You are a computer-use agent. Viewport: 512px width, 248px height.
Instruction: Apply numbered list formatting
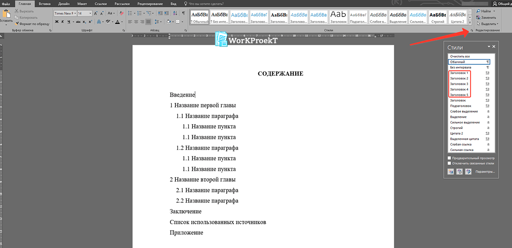(x=140, y=13)
